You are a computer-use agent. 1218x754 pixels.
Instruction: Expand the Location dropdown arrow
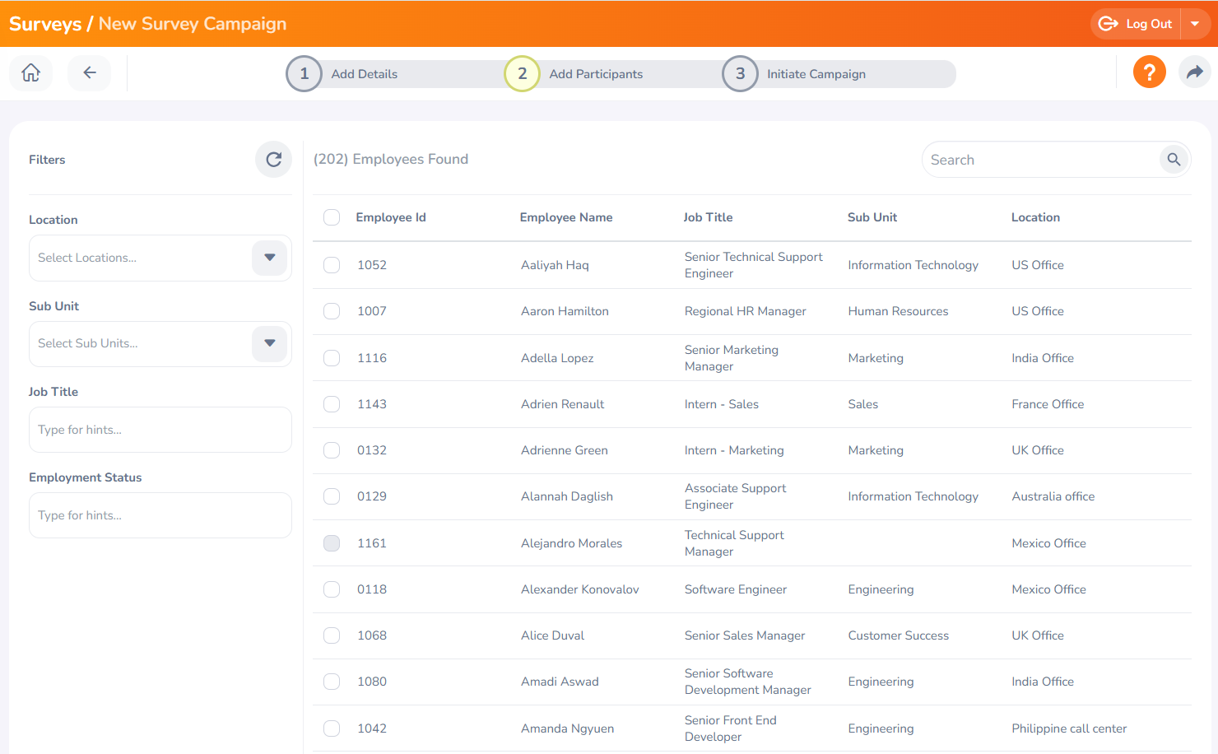pos(270,258)
